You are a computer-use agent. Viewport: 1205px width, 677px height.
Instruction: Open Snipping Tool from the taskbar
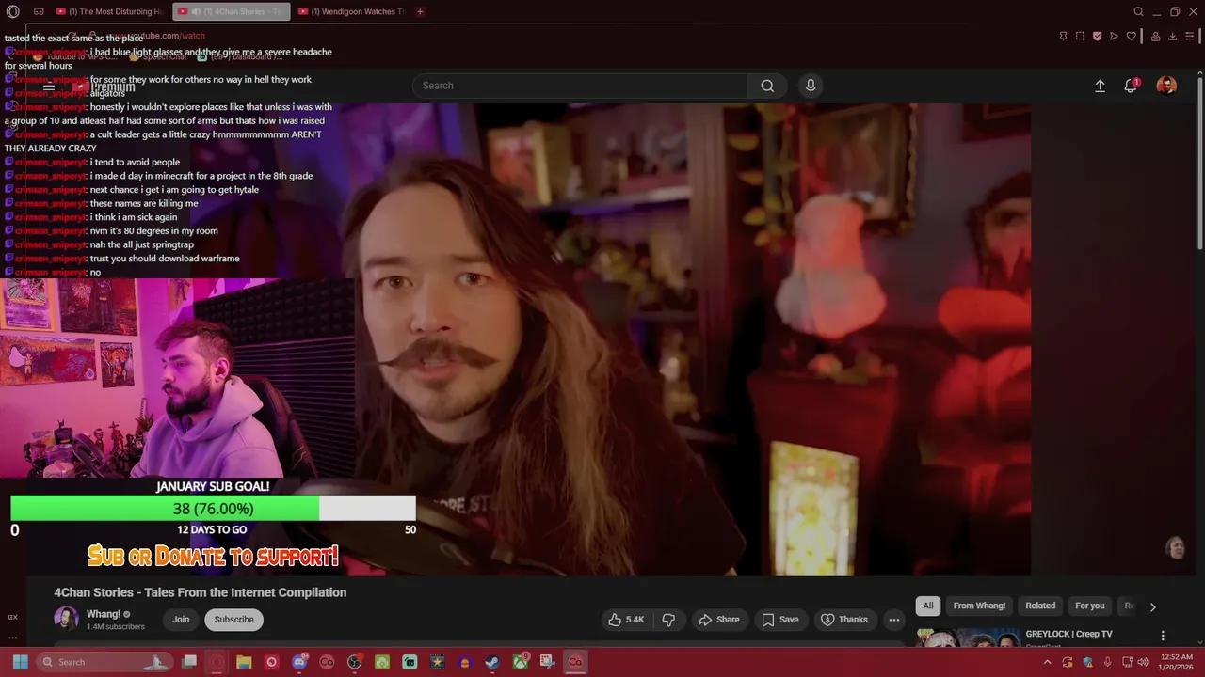click(x=547, y=662)
